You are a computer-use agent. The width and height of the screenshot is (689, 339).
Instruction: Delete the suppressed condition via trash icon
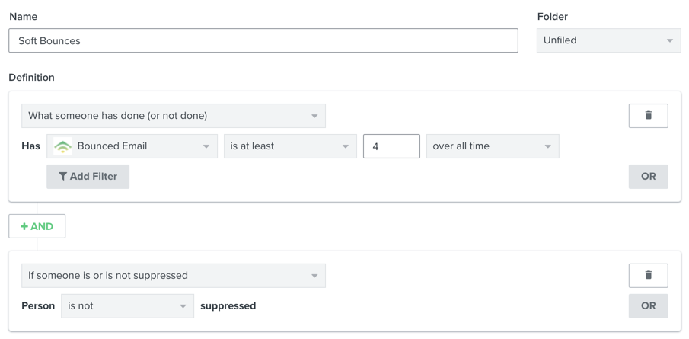pyautogui.click(x=648, y=276)
